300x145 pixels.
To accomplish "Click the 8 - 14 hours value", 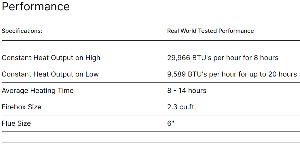I will (187, 91).
